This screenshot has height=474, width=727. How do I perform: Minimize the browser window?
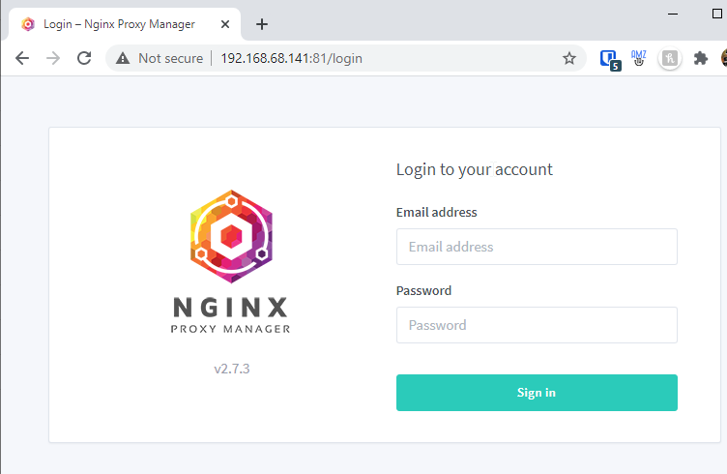pyautogui.click(x=673, y=14)
